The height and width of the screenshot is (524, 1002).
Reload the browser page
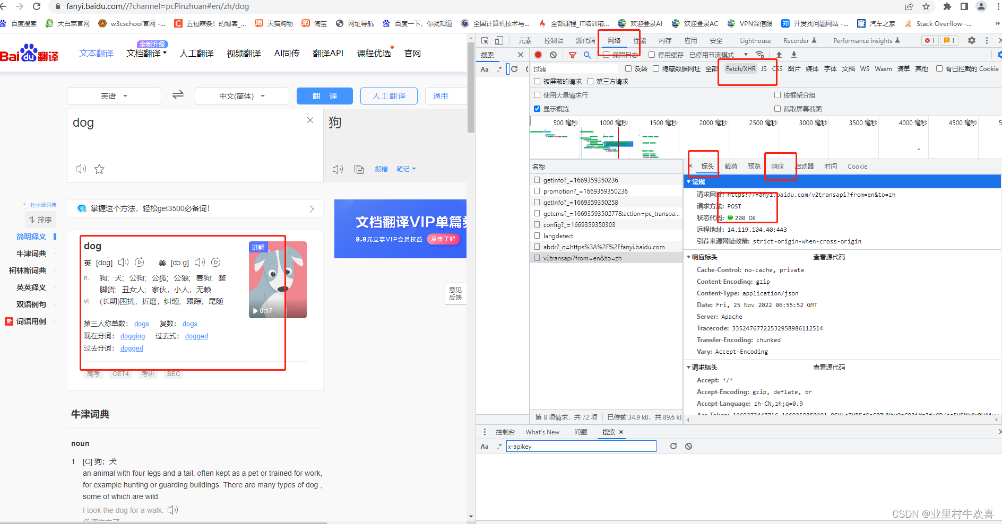pyautogui.click(x=37, y=6)
